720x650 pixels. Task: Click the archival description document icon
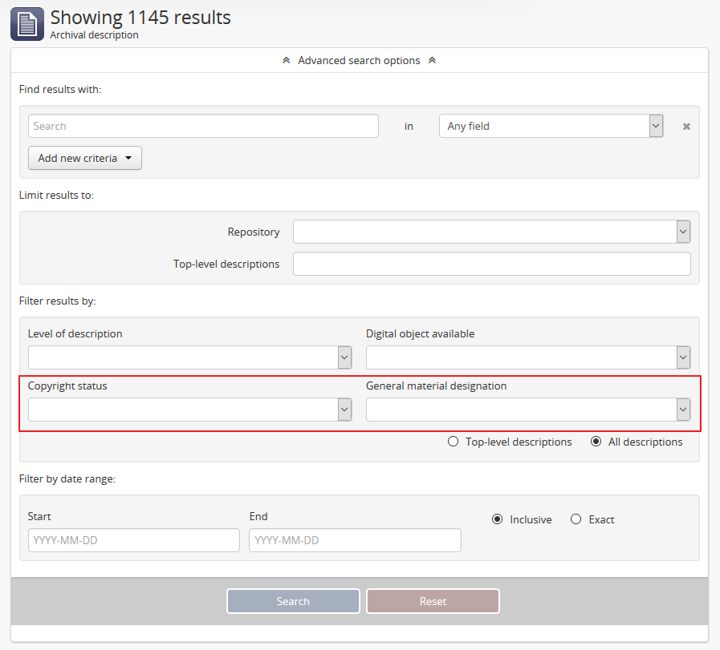[x=27, y=24]
